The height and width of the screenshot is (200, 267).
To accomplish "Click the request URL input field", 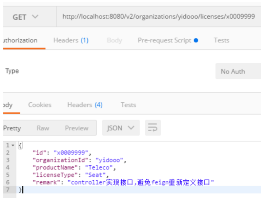I will click(159, 17).
